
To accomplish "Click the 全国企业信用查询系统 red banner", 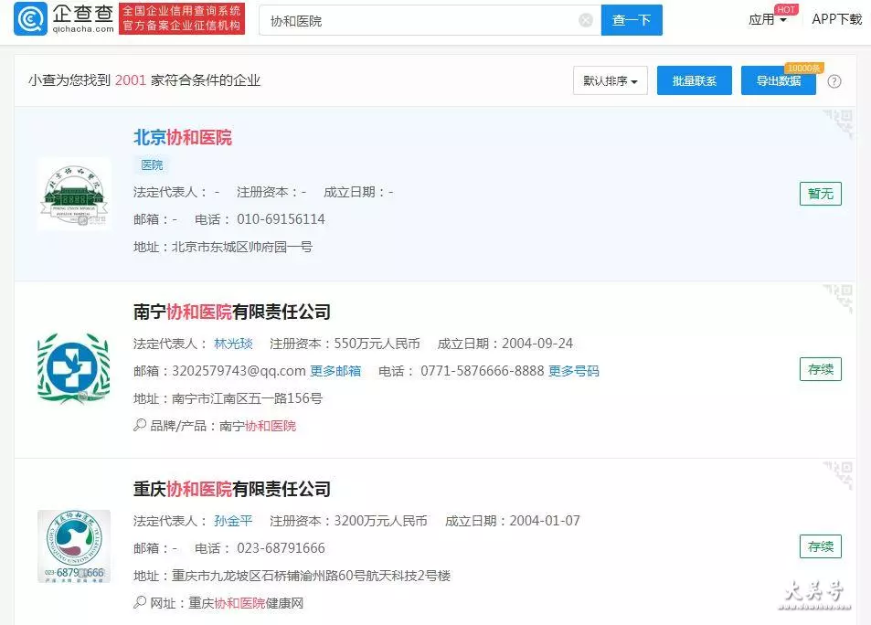I will click(182, 18).
